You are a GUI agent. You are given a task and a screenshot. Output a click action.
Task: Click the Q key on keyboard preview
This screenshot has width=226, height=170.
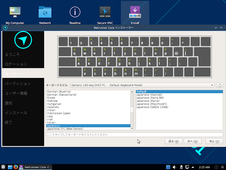coord(77,52)
